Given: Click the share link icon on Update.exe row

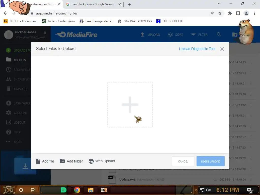Looking at the screenshot, I should point(215,180).
